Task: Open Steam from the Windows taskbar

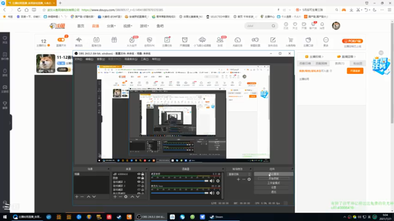Action: tap(217, 217)
